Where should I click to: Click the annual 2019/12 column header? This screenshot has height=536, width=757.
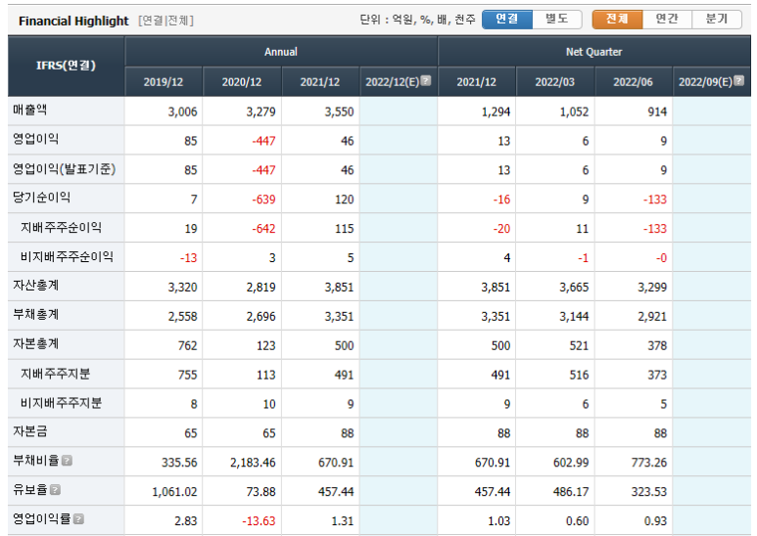click(164, 82)
